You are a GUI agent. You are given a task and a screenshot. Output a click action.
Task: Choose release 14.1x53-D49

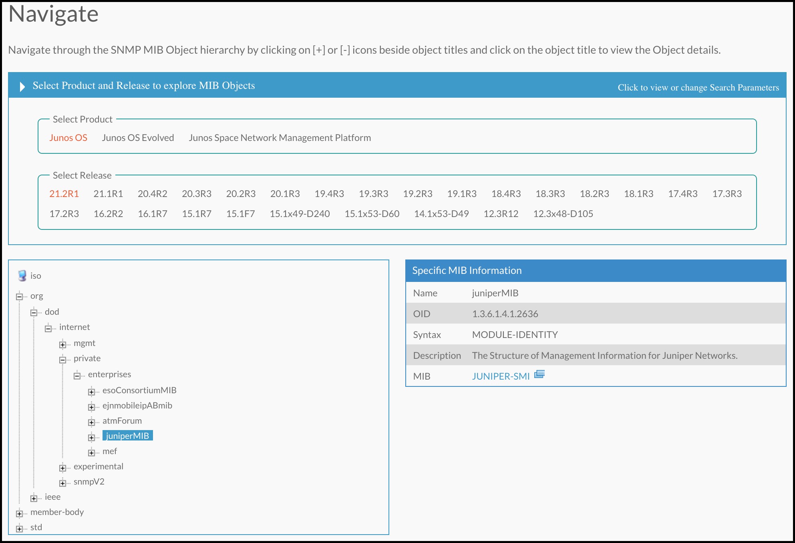(441, 214)
